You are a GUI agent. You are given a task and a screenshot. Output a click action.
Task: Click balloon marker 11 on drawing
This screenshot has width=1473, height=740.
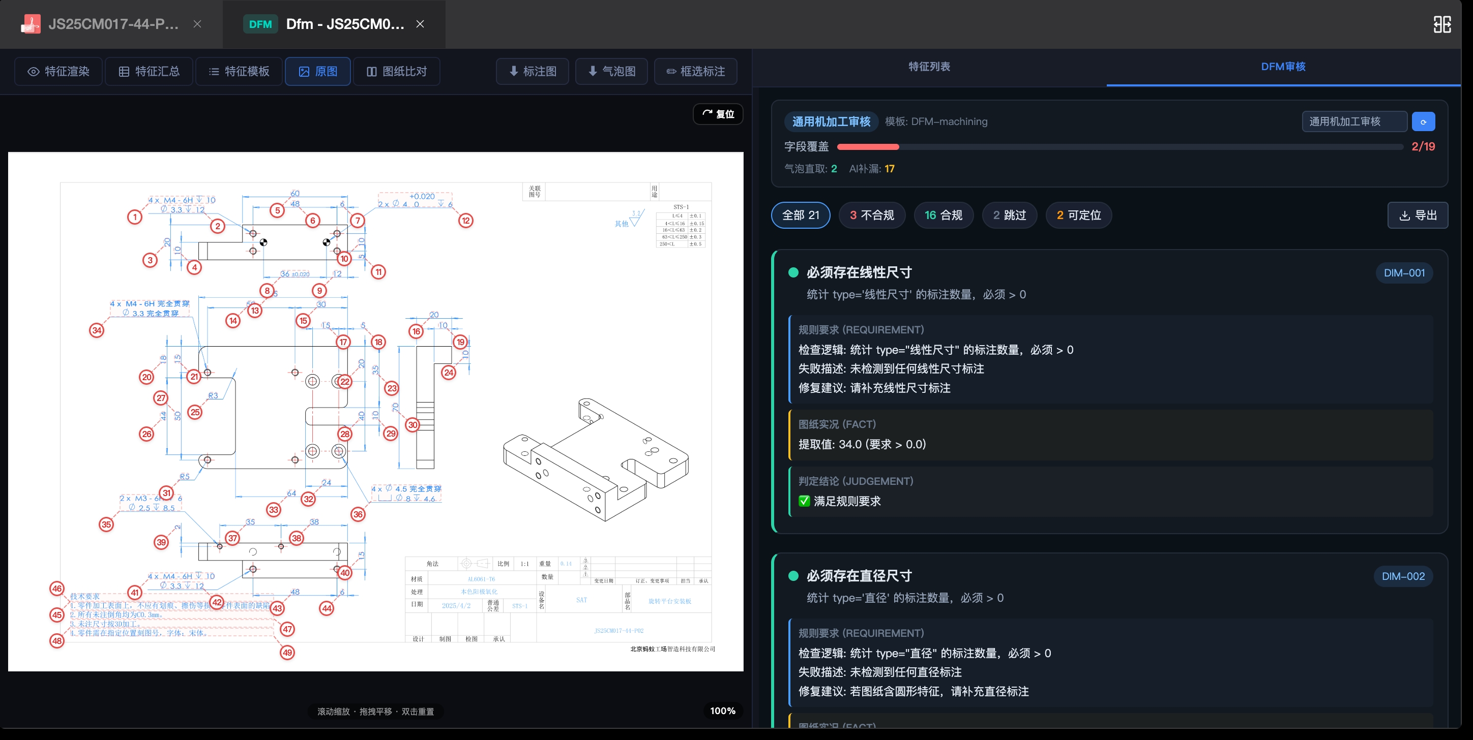click(x=378, y=272)
